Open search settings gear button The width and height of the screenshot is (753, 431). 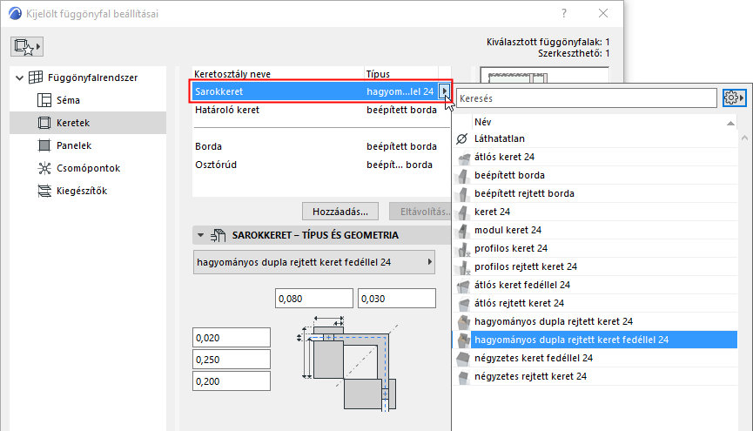[734, 98]
